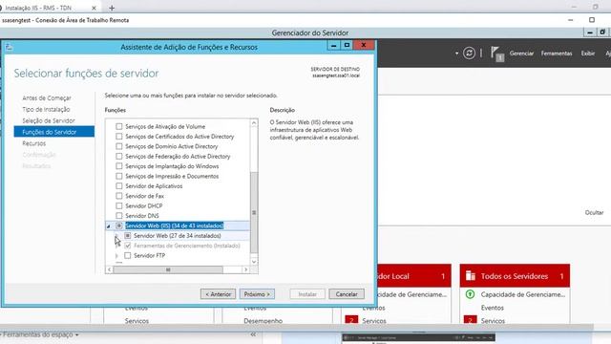The image size is (611, 344).
Task: Go to Antes de Começar step
Action: 47,97
